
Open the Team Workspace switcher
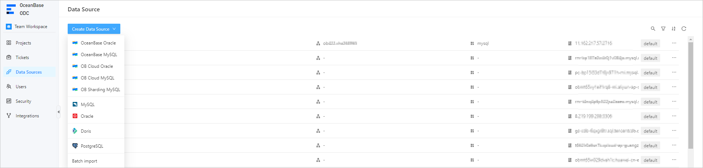point(31,27)
